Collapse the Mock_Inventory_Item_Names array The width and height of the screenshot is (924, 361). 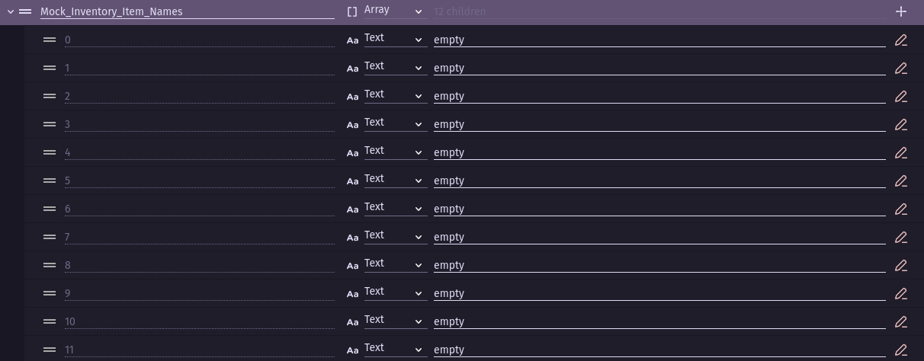tap(11, 11)
